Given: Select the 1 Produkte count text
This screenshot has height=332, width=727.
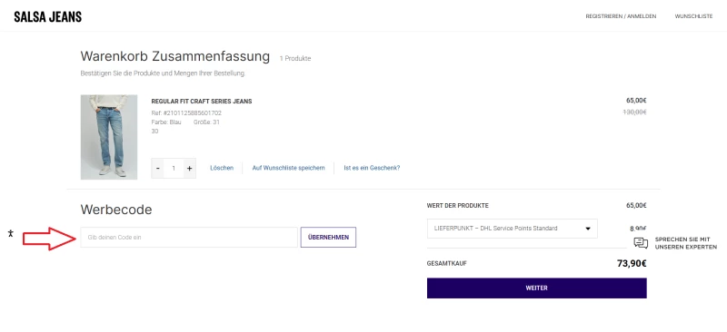Looking at the screenshot, I should pyautogui.click(x=294, y=58).
